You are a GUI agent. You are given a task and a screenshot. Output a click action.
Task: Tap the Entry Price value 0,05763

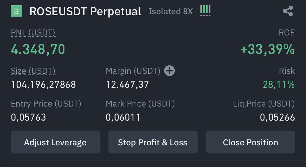point(29,117)
